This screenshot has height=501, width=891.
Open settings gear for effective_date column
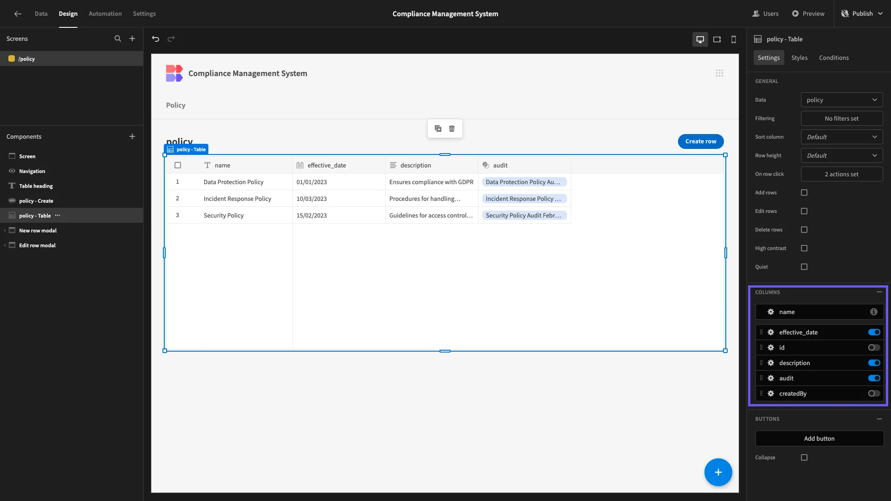tap(771, 332)
